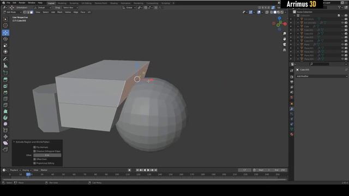Open the Edit Mode dropdown
The width and height of the screenshot is (349, 196).
[12, 12]
